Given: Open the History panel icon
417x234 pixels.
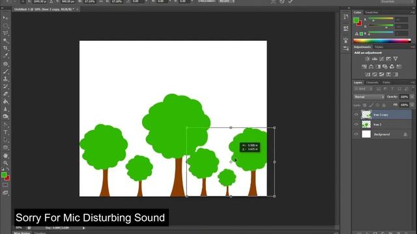Looking at the screenshot, I should 346,17.
